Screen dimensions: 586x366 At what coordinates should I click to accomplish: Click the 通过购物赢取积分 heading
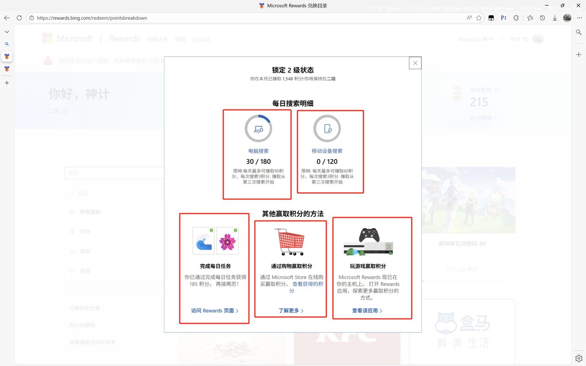(291, 266)
